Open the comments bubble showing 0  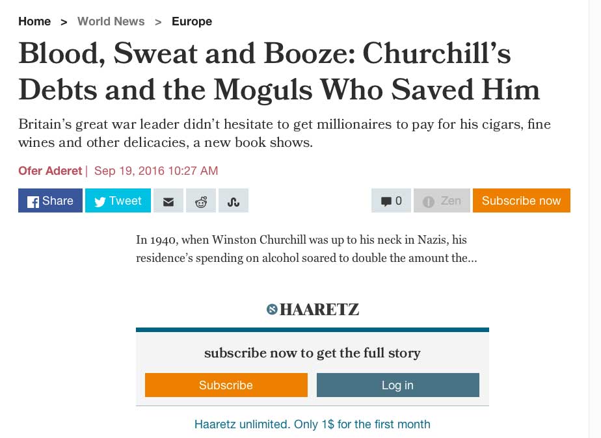click(x=391, y=201)
